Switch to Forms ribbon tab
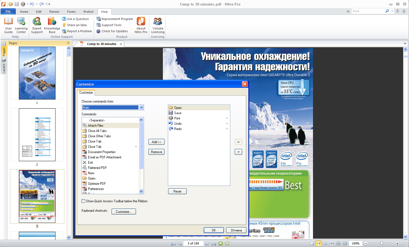 click(71, 12)
